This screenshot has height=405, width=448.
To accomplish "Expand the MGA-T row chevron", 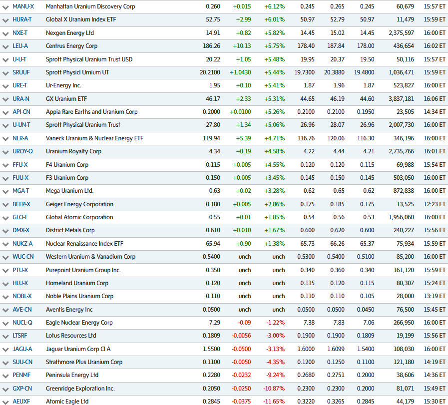I will 5,191.
